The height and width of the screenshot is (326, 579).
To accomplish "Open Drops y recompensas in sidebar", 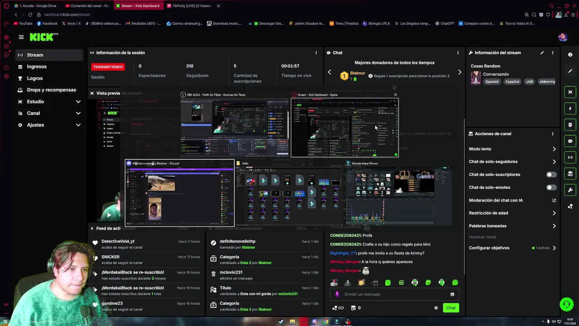I will 49,90.
